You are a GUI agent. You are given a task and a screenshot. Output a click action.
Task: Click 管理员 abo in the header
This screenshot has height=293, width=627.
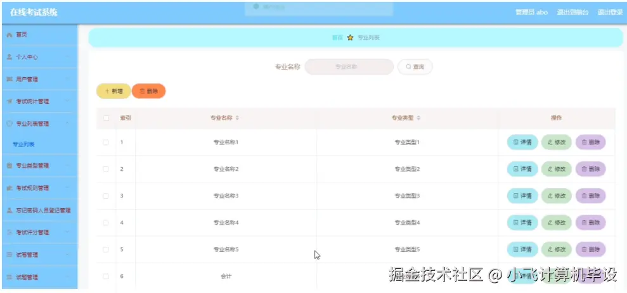point(531,13)
